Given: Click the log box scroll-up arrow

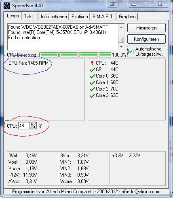Looking at the screenshot, I should (x=121, y=27).
